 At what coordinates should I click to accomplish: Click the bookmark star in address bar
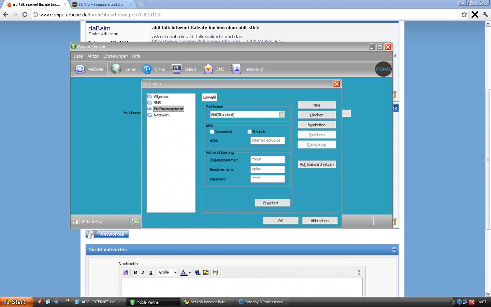464,14
